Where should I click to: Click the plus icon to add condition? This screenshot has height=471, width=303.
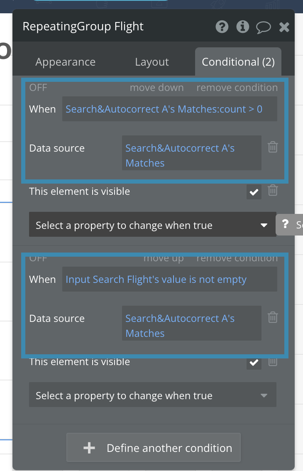[89, 448]
